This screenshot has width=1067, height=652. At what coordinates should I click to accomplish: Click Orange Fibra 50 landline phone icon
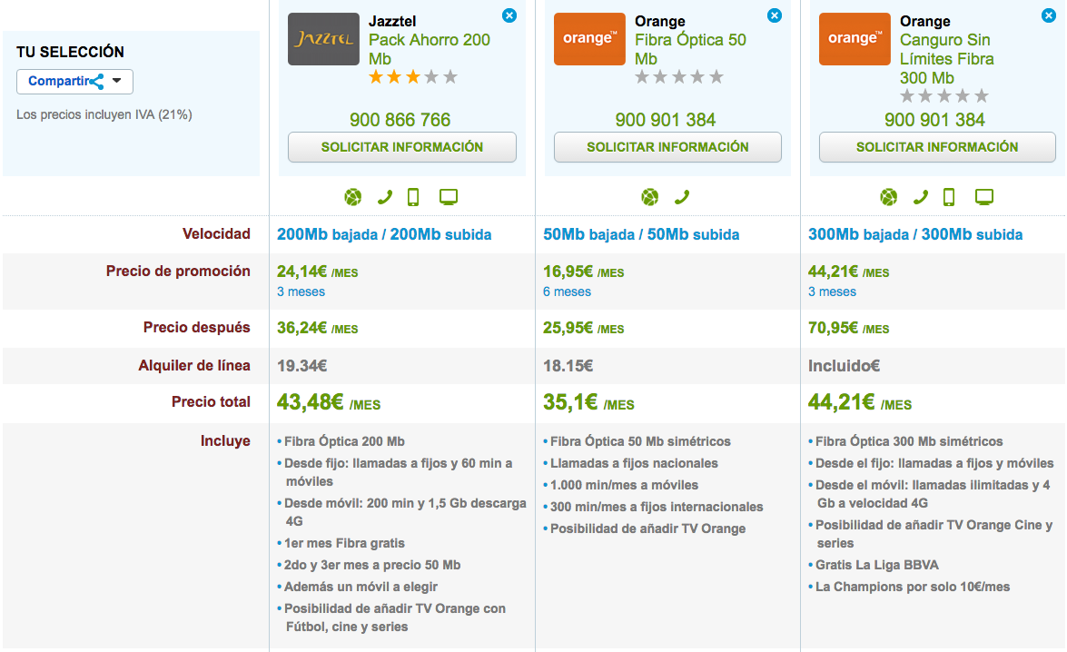coord(682,197)
